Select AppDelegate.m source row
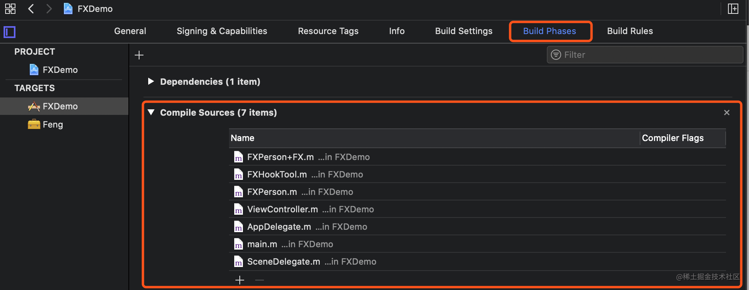 pyautogui.click(x=478, y=227)
